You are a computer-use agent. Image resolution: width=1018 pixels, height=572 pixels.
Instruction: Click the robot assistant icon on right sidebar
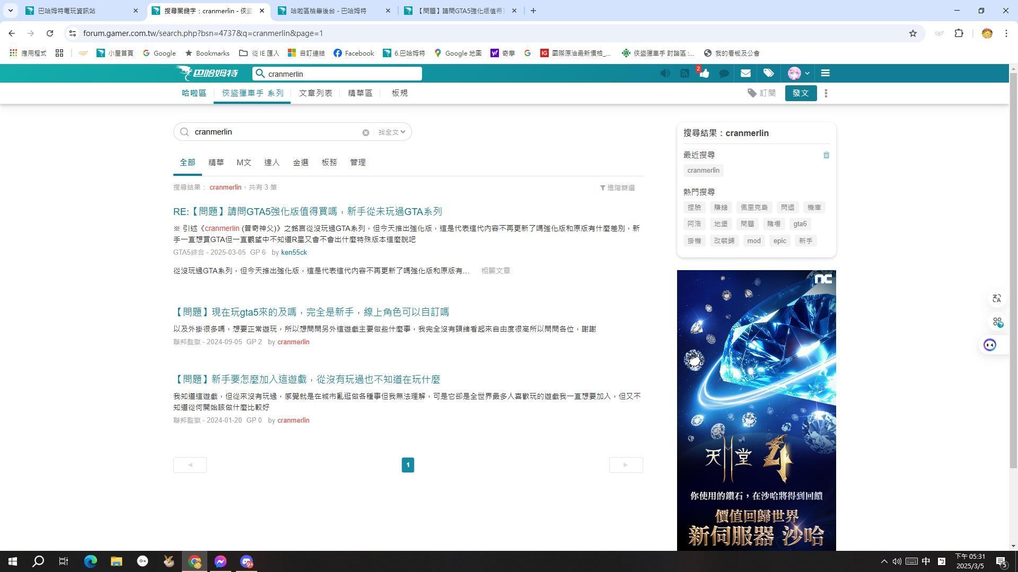click(x=990, y=345)
